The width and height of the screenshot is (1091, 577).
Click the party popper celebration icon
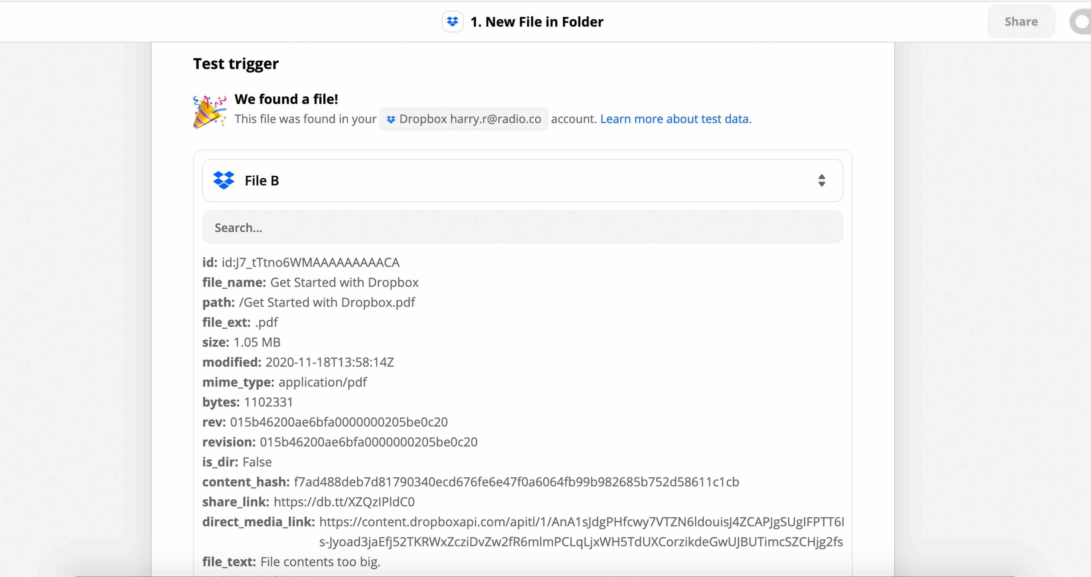coord(208,111)
